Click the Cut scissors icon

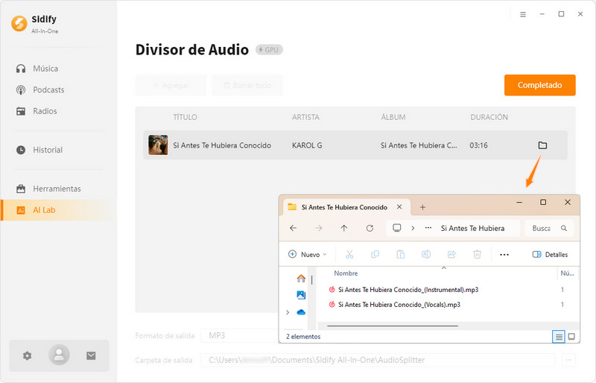(x=349, y=254)
